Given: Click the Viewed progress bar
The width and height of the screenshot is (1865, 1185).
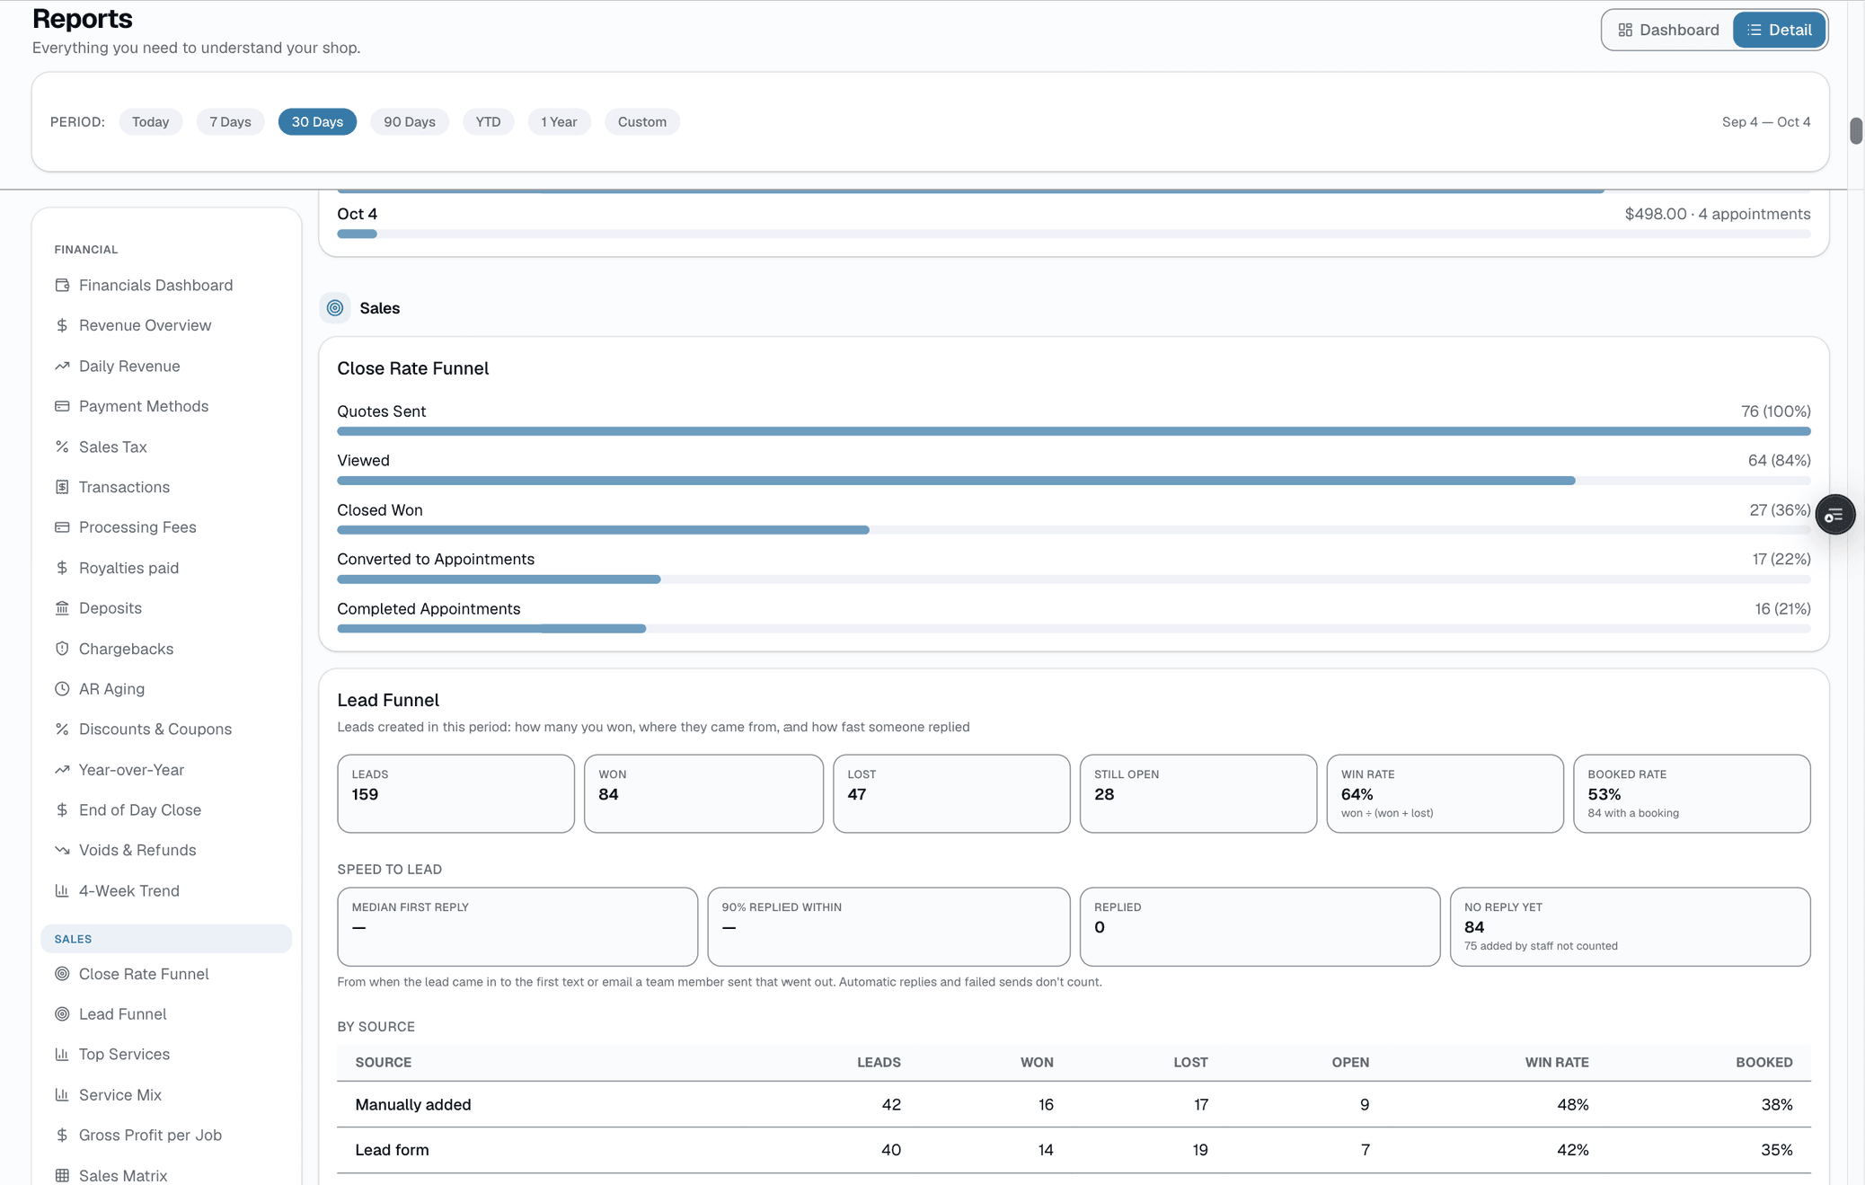Looking at the screenshot, I should coord(1074,481).
